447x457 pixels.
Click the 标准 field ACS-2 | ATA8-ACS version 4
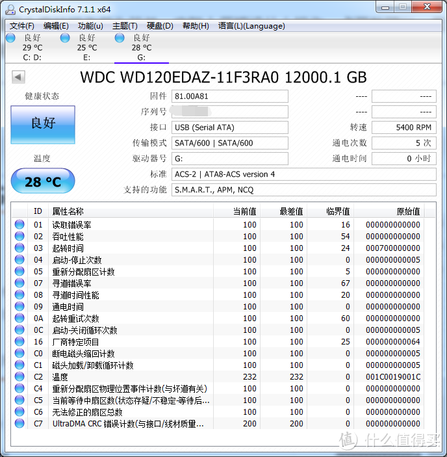click(303, 174)
